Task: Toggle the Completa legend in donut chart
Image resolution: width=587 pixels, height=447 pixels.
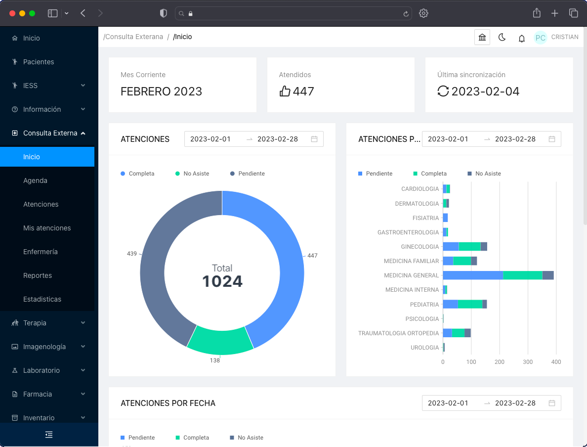Action: pyautogui.click(x=138, y=174)
